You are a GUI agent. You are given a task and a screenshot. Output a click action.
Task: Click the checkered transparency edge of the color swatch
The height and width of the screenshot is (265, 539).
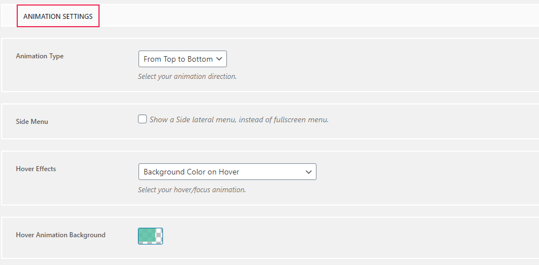pyautogui.click(x=159, y=236)
